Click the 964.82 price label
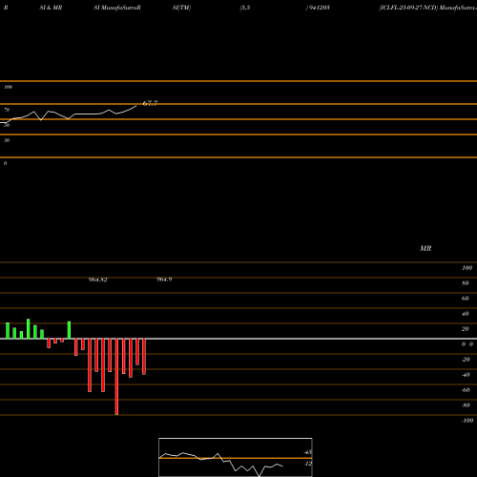 97,280
